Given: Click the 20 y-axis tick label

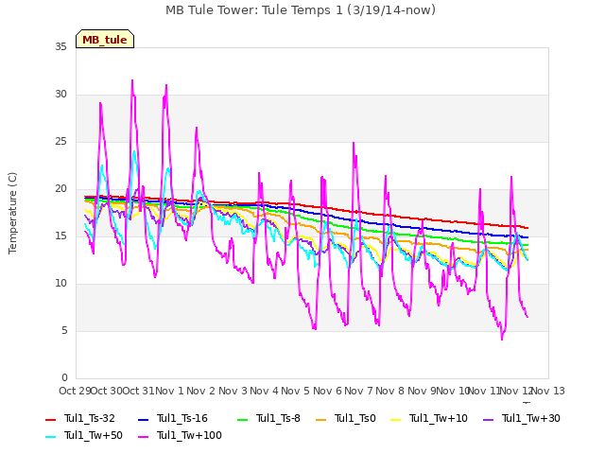Looking at the screenshot, I should 60,189.
